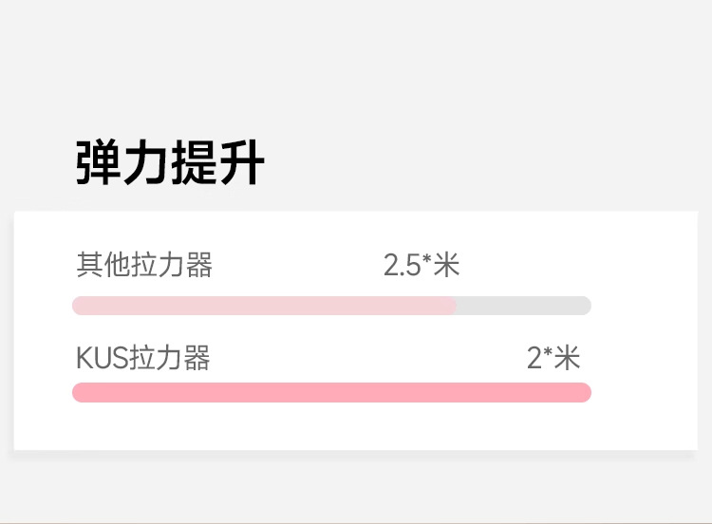Click the 器 character in 其他拉力器
This screenshot has width=712, height=524.
(199, 265)
